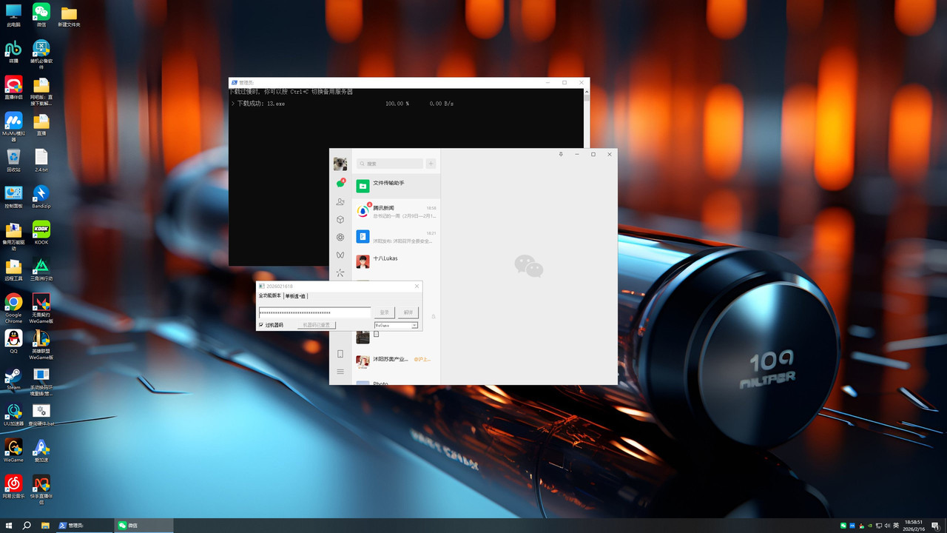
Task: Click the WeChat profile avatar
Action: click(340, 164)
